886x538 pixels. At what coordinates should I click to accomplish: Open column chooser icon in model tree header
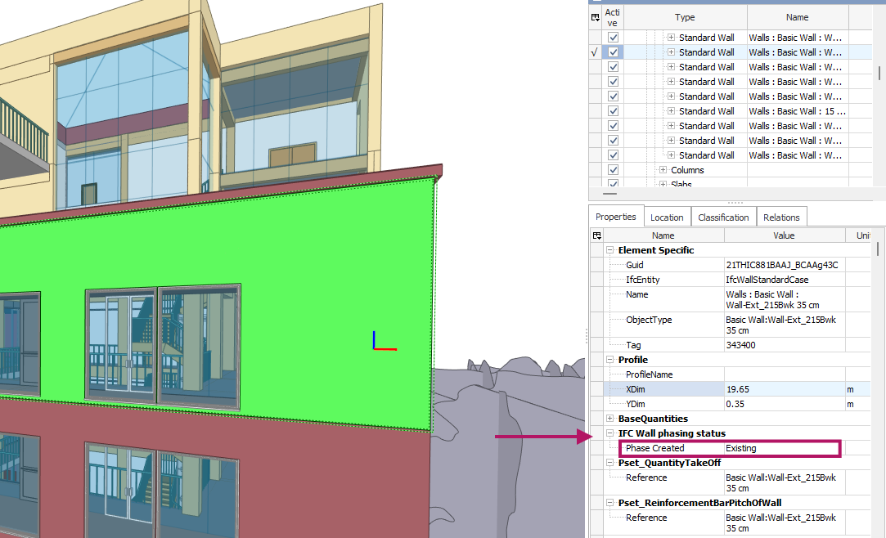pyautogui.click(x=595, y=17)
